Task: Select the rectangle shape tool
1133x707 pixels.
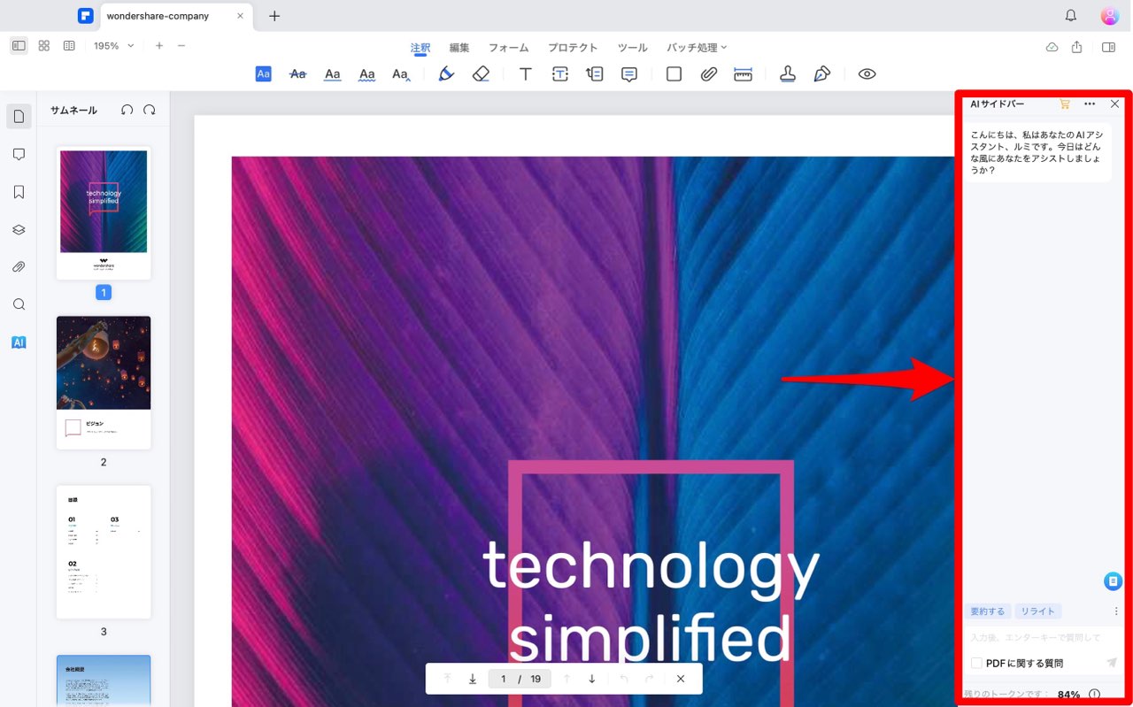Action: point(674,74)
